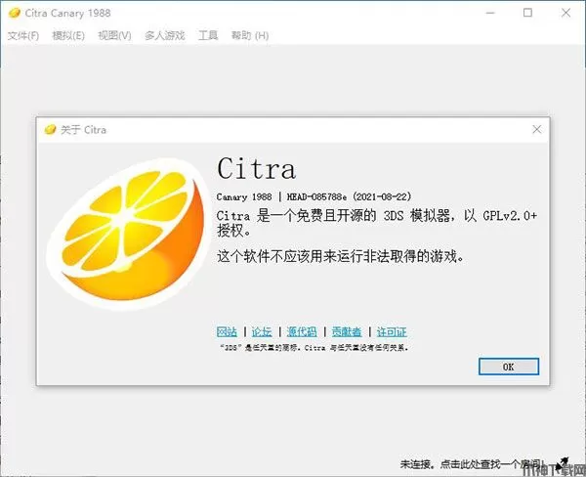Click the Canary 1988 version text
Viewport: 586px width, 477px height.
click(x=314, y=196)
